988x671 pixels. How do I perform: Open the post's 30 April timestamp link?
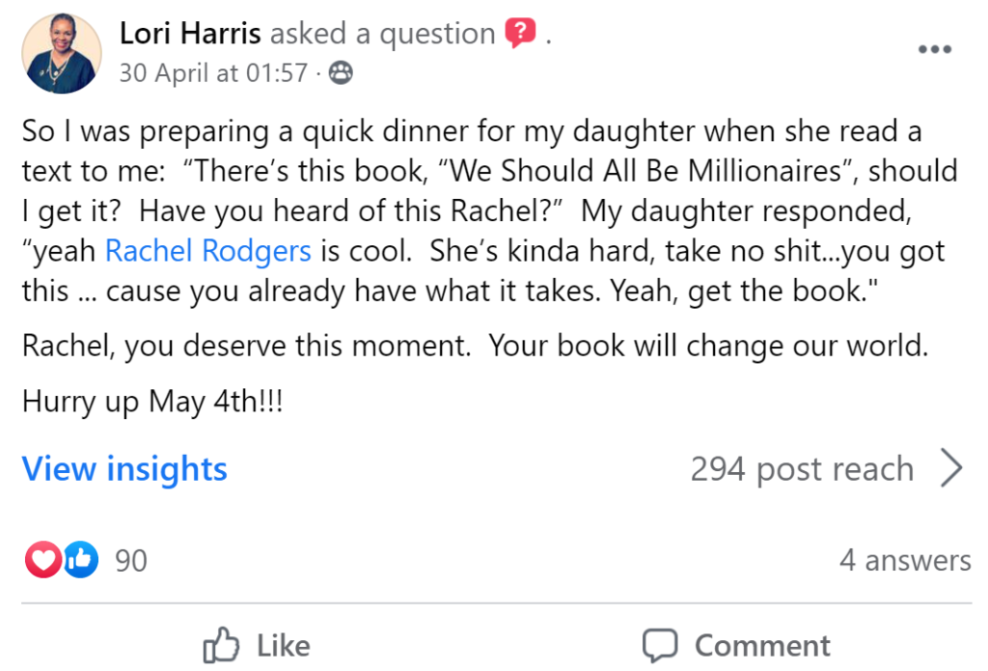[x=212, y=73]
